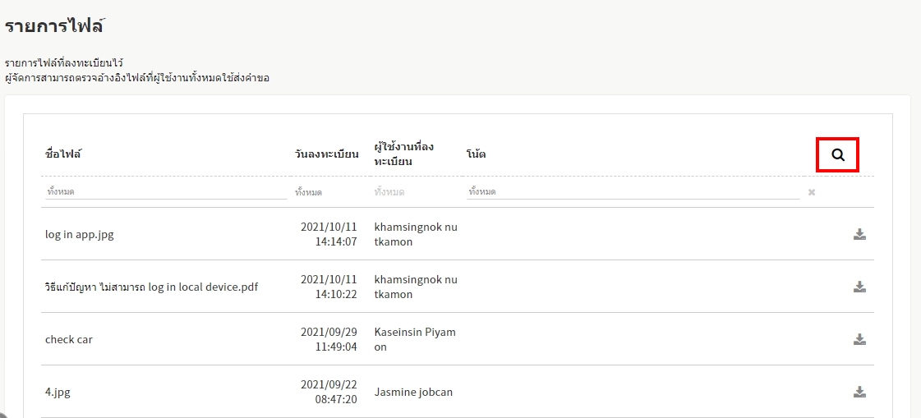This screenshot has width=921, height=418.
Task: Click the โน้ต filter input
Action: (x=631, y=191)
